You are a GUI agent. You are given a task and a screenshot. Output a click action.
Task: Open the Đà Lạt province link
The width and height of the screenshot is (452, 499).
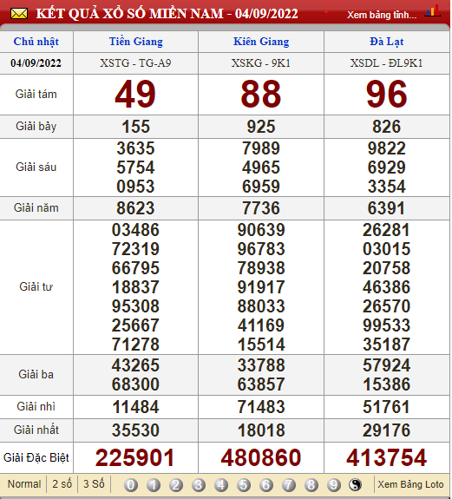click(386, 42)
